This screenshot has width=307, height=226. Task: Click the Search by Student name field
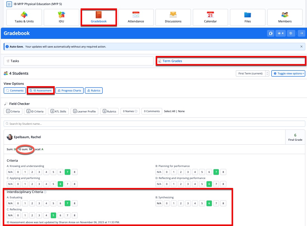154,124
